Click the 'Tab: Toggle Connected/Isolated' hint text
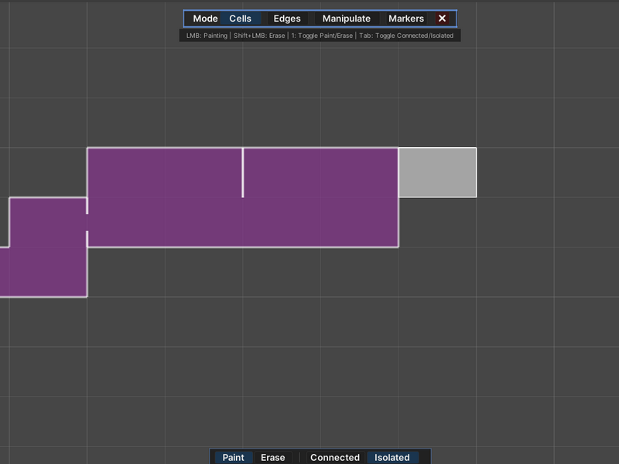Screen dimensions: 619x464 point(406,36)
